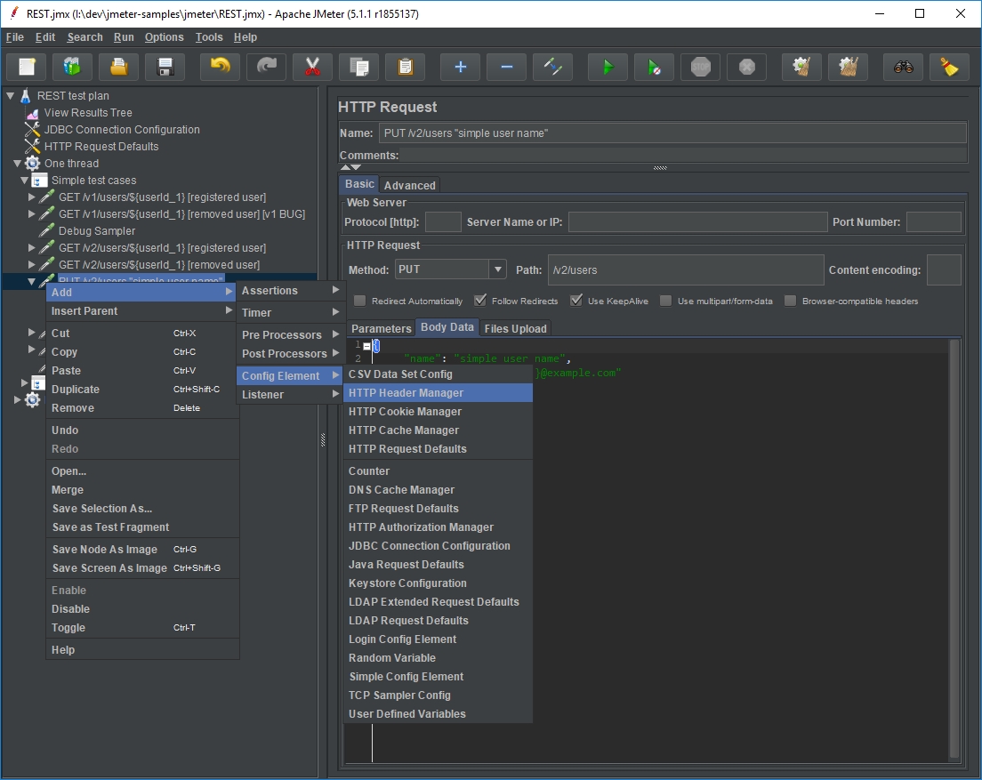The width and height of the screenshot is (982, 780).
Task: Open the Run menu
Action: pyautogui.click(x=124, y=37)
